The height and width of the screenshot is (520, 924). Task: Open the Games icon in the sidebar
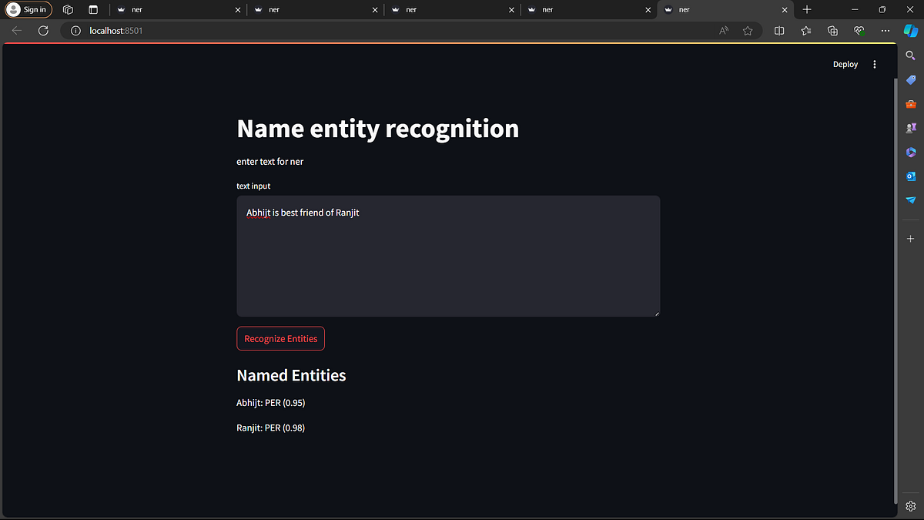pyautogui.click(x=910, y=128)
